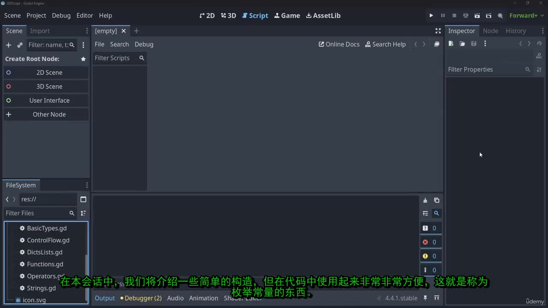Toggle favorite root nodes star
The height and width of the screenshot is (308, 548).
point(83,59)
